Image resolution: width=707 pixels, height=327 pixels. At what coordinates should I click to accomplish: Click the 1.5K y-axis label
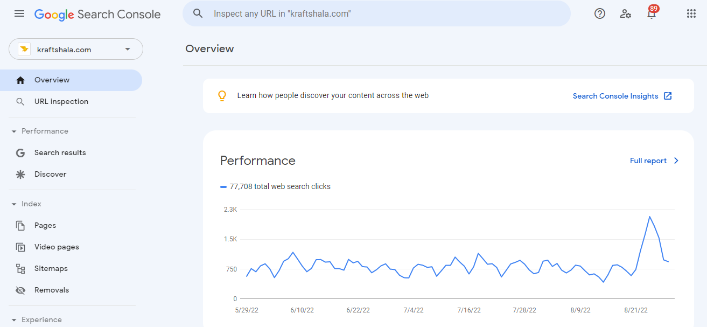pos(230,239)
